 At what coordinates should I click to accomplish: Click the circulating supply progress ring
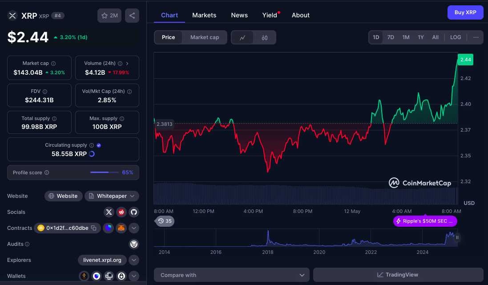92,154
